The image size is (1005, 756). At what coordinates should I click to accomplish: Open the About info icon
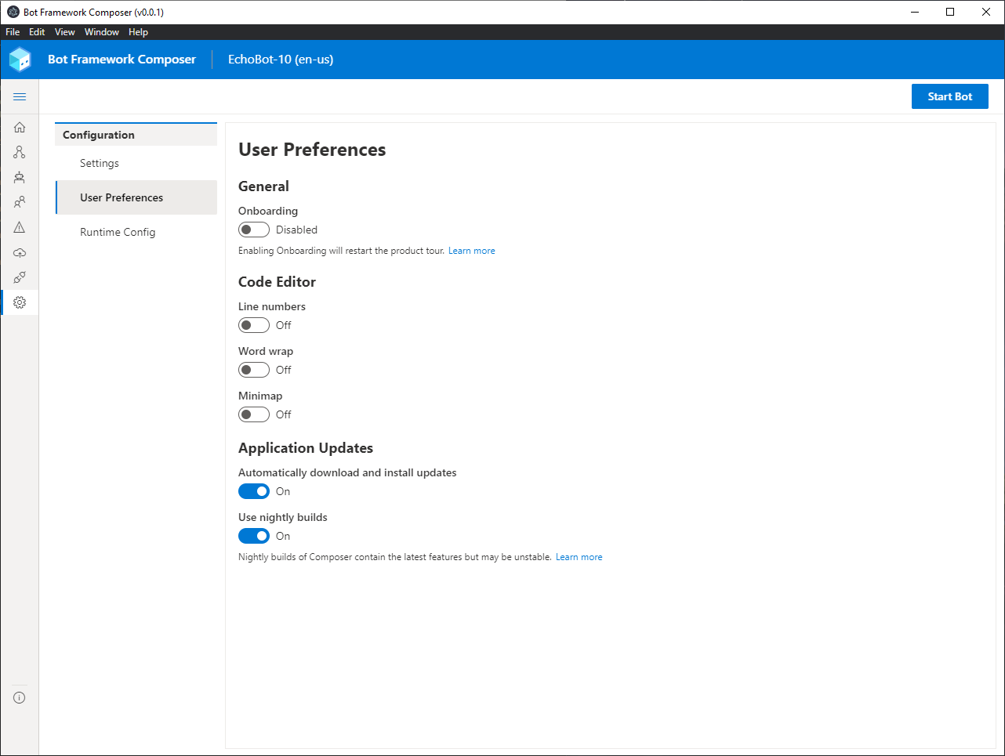(x=20, y=697)
